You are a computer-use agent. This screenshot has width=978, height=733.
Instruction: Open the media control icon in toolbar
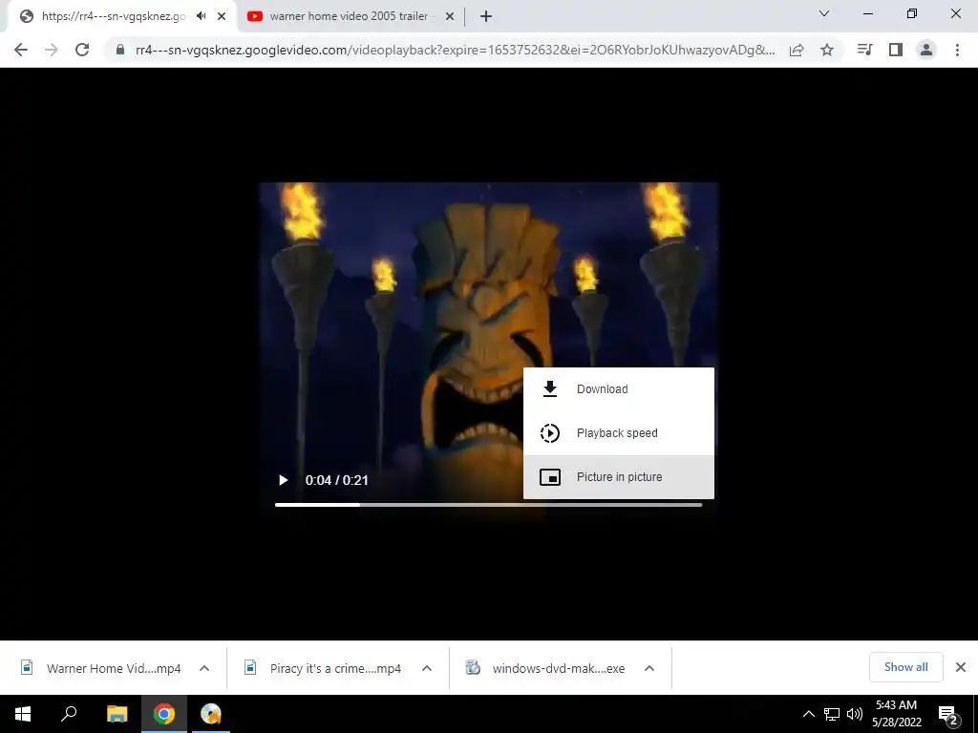[865, 50]
